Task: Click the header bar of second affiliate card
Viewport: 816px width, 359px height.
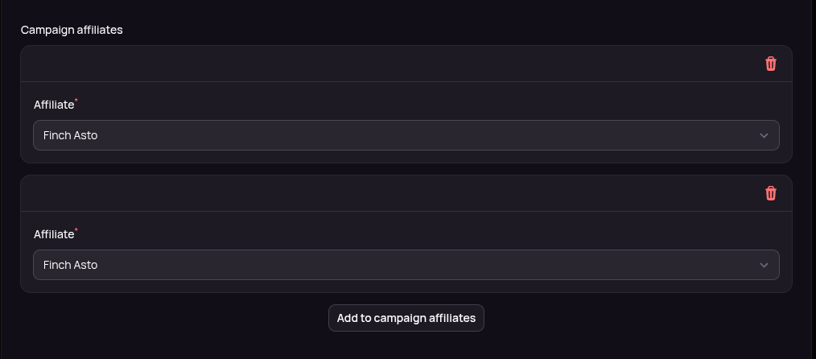Action: (x=386, y=193)
